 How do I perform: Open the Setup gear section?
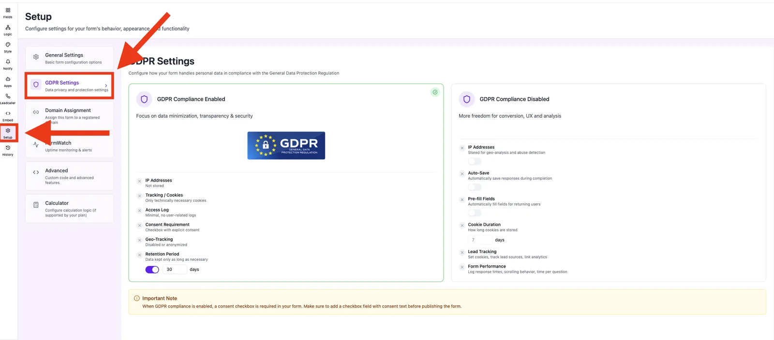click(8, 133)
